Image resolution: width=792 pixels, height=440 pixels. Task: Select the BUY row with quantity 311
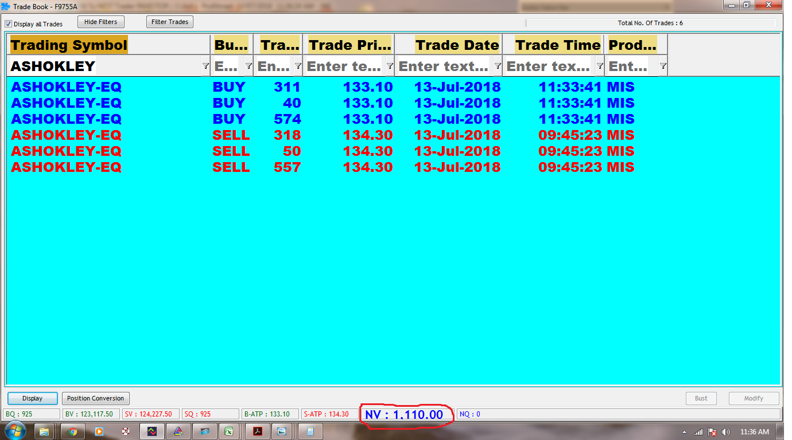393,87
